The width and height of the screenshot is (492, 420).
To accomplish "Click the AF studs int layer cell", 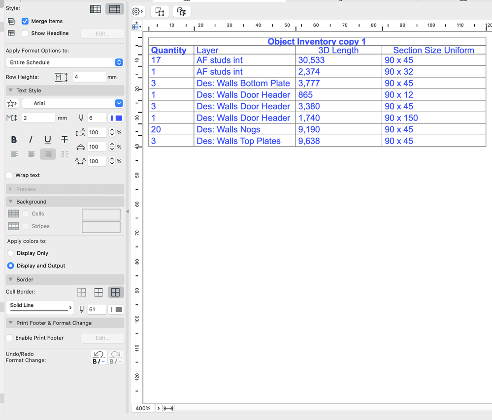I will (x=220, y=60).
